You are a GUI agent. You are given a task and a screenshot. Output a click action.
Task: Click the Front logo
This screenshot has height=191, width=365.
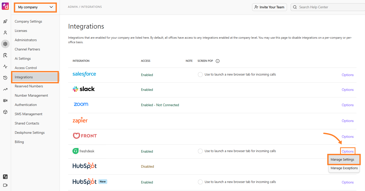pyautogui.click(x=85, y=136)
